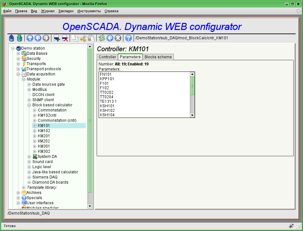The width and height of the screenshot is (303, 231).
Task: Click the paste clipboard icon
Action: (x=91, y=38)
